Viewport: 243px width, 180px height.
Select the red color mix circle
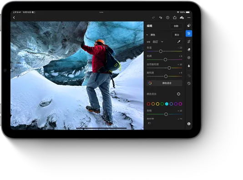(148, 104)
